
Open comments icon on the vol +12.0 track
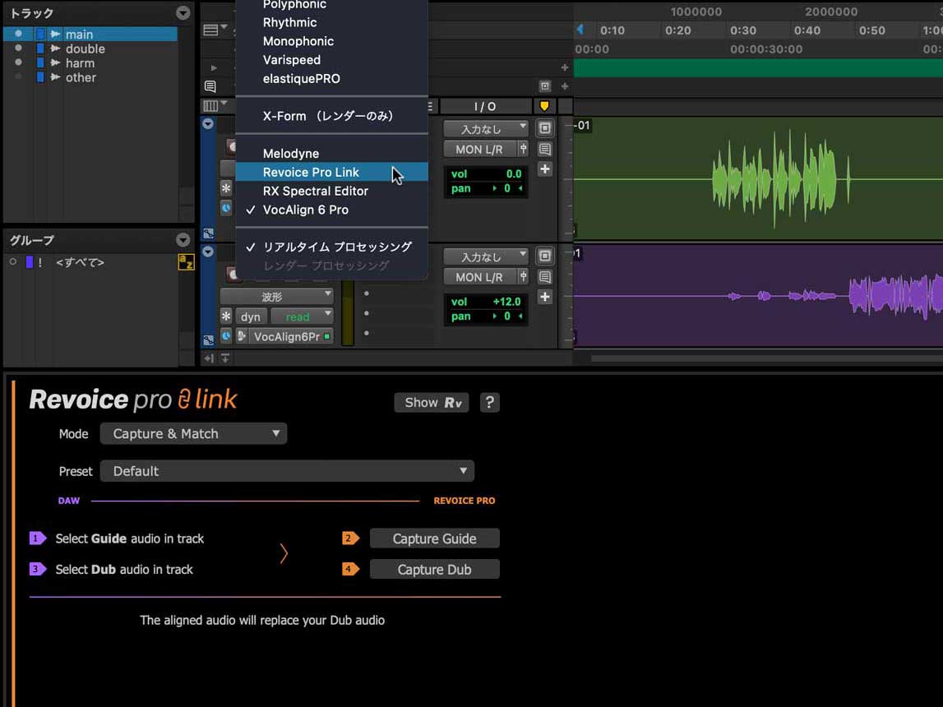pos(545,277)
